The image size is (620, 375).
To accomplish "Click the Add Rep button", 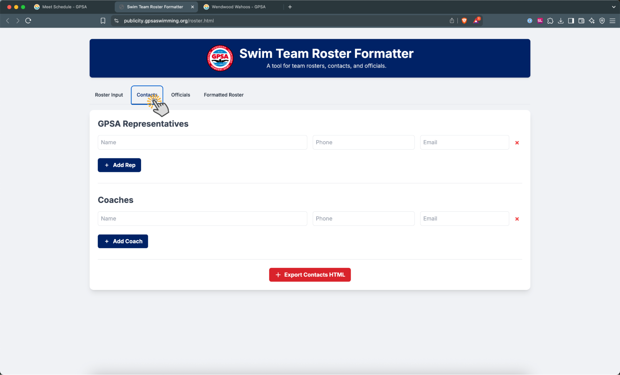I will click(119, 165).
